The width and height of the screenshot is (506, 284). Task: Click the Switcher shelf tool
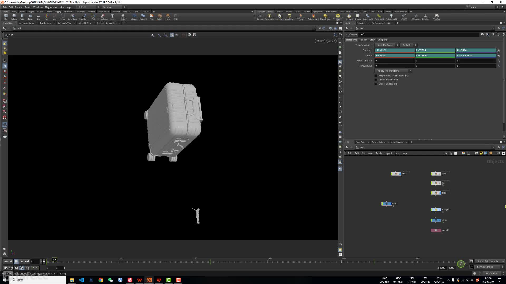click(x=425, y=17)
